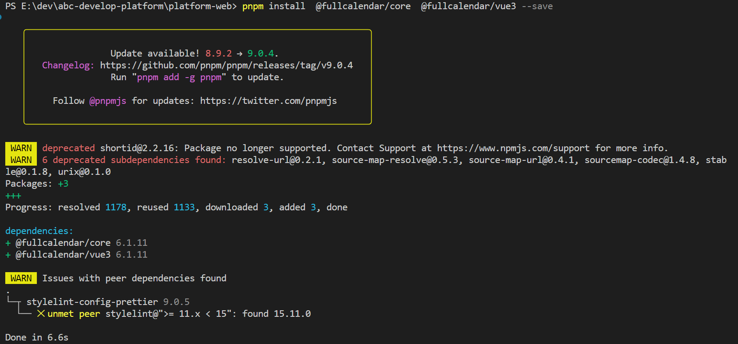738x344 pixels.
Task: Click the 'pnpm add -g pnpm' command text
Action: tap(179, 77)
